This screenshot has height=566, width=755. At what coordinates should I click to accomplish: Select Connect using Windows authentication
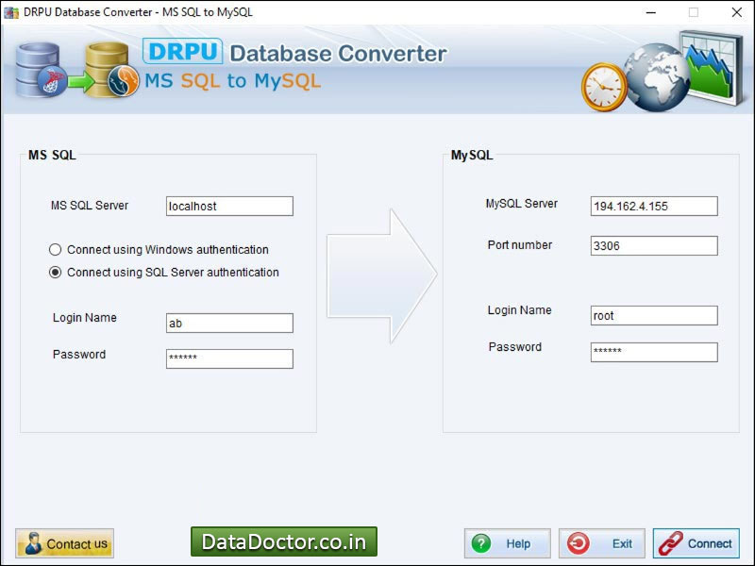coord(56,249)
